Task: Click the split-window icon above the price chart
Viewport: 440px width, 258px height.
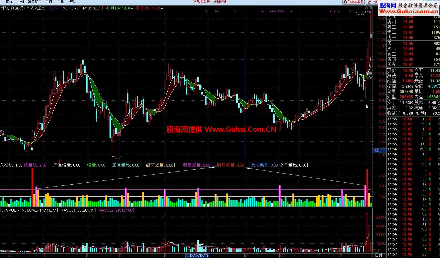Action: (x=370, y=8)
